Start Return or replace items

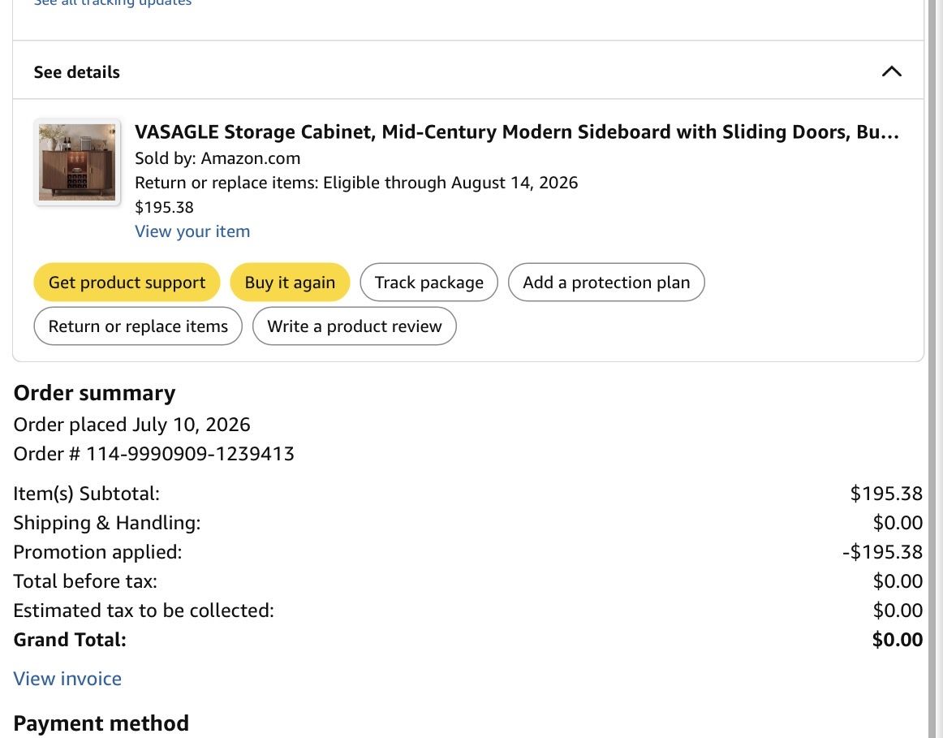138,326
